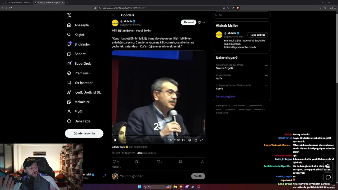This screenshot has height=190, width=338.
Task: Open Gamze Özçelik trending topic
Action: [x=224, y=68]
